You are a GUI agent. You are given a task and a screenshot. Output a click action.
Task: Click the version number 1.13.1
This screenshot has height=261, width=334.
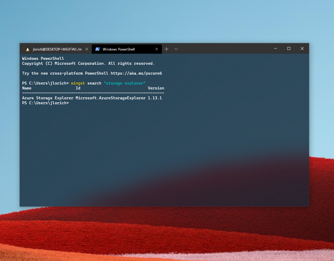pos(155,98)
